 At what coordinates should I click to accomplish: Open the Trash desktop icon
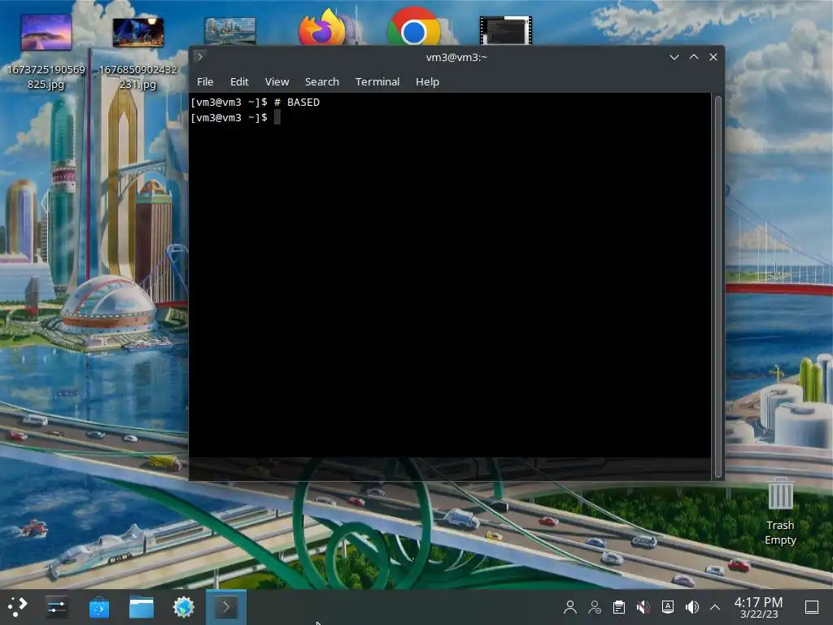coord(780,511)
